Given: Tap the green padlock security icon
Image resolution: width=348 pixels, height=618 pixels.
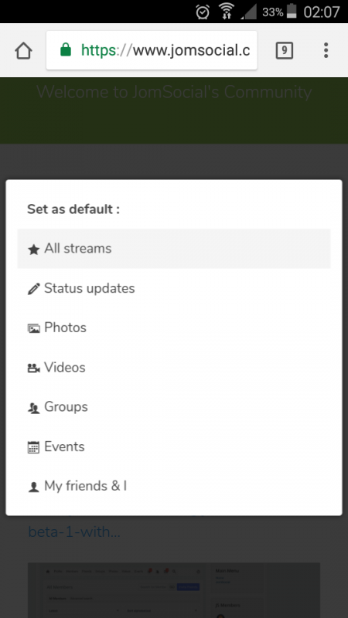Looking at the screenshot, I should point(66,50).
